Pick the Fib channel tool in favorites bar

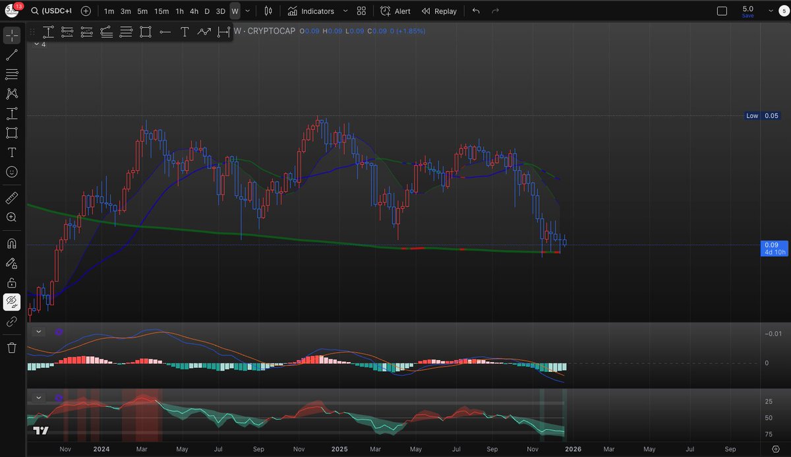coord(107,31)
